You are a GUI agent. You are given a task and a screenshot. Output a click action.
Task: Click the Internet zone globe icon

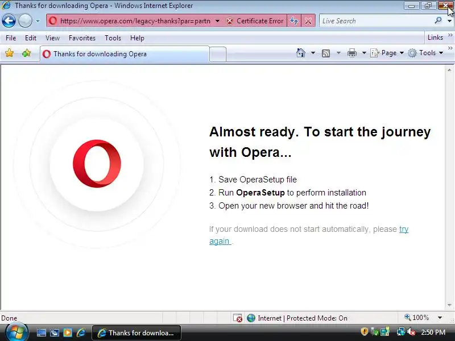click(251, 318)
